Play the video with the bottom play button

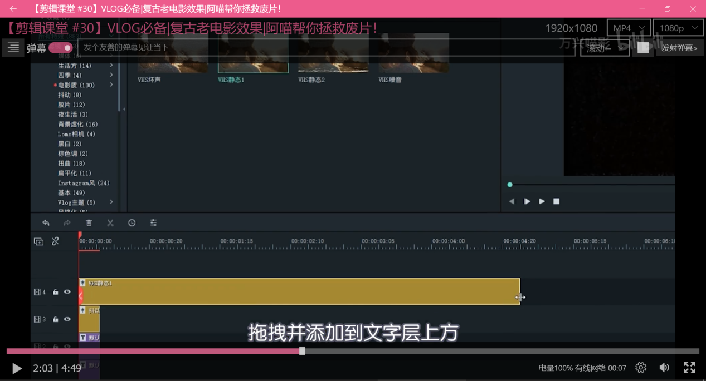point(17,368)
